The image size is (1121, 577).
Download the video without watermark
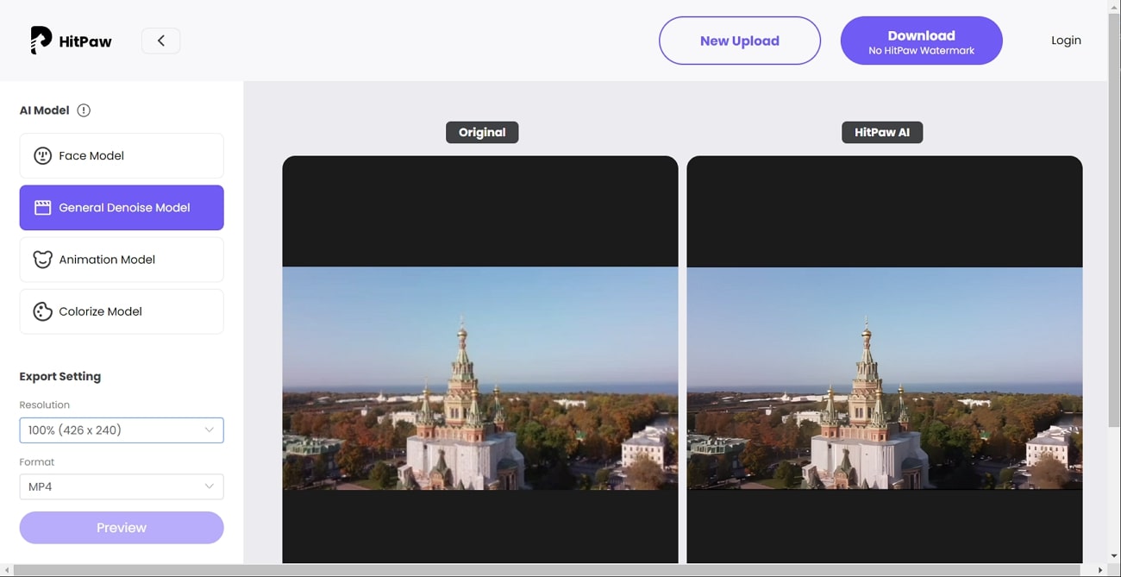pos(921,40)
